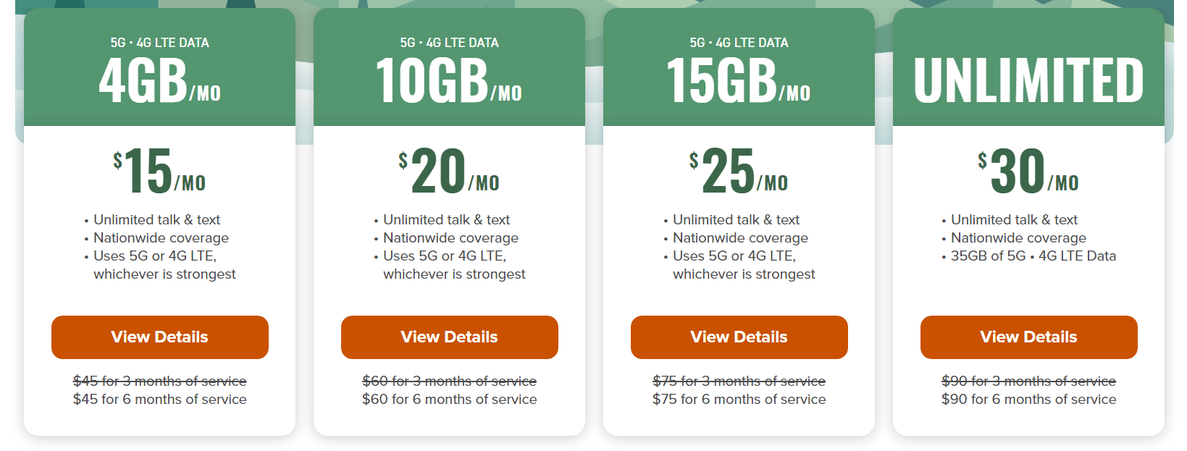This screenshot has height=451, width=1187.
Task: Click "$45 for 6 months of service" offer
Action: pyautogui.click(x=159, y=400)
